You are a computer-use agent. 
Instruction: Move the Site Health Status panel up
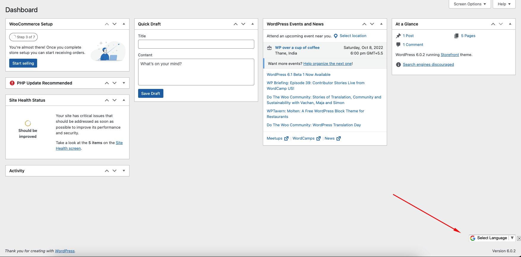[107, 100]
